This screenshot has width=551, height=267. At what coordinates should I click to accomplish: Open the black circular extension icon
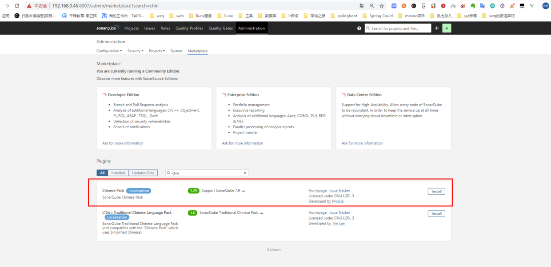tap(414, 6)
